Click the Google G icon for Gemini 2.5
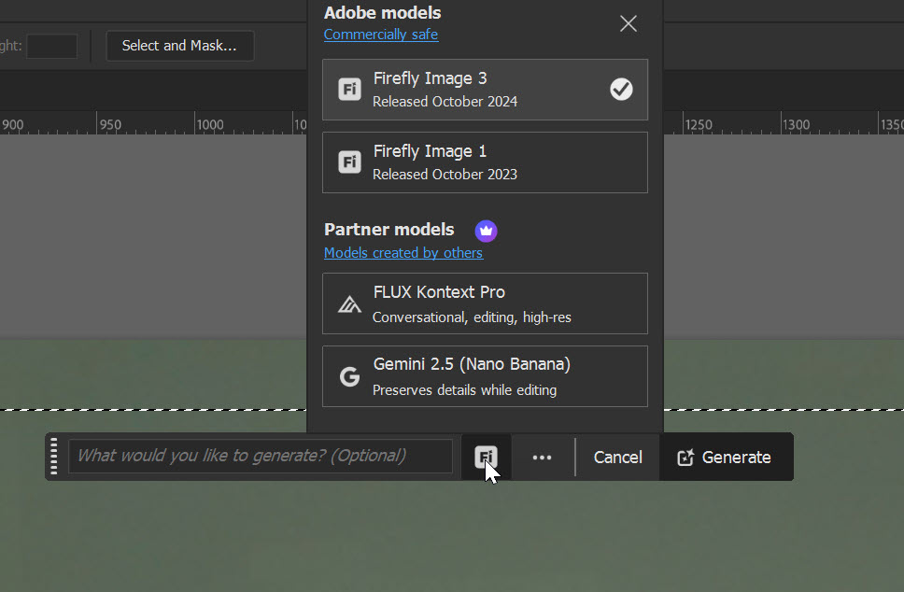 (x=349, y=377)
